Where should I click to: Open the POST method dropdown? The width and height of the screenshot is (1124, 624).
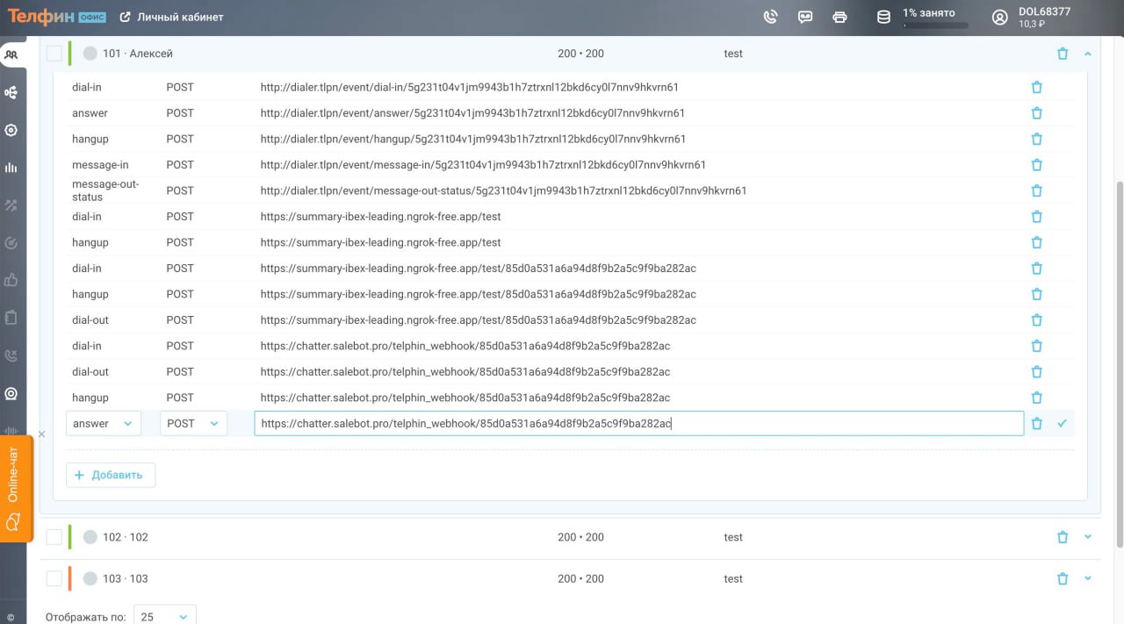coord(193,424)
